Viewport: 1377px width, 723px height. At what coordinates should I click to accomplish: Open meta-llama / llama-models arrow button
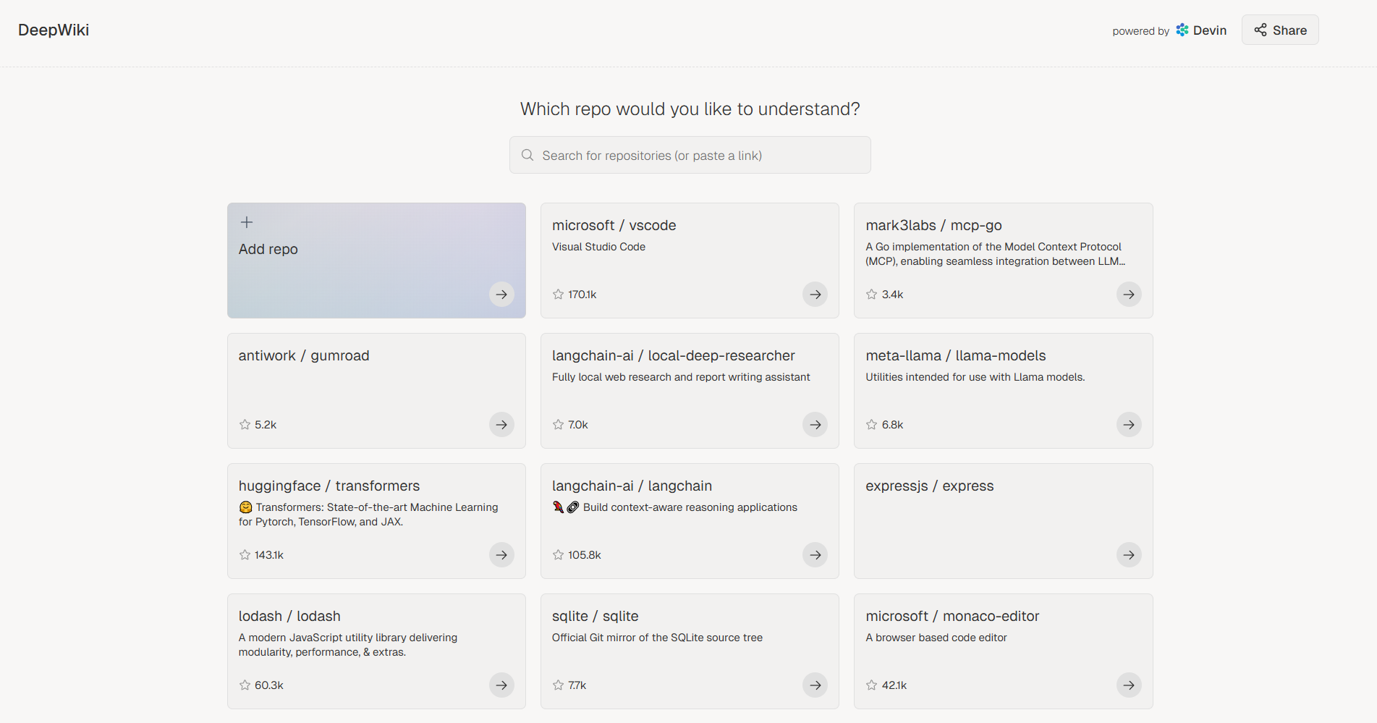click(1129, 425)
